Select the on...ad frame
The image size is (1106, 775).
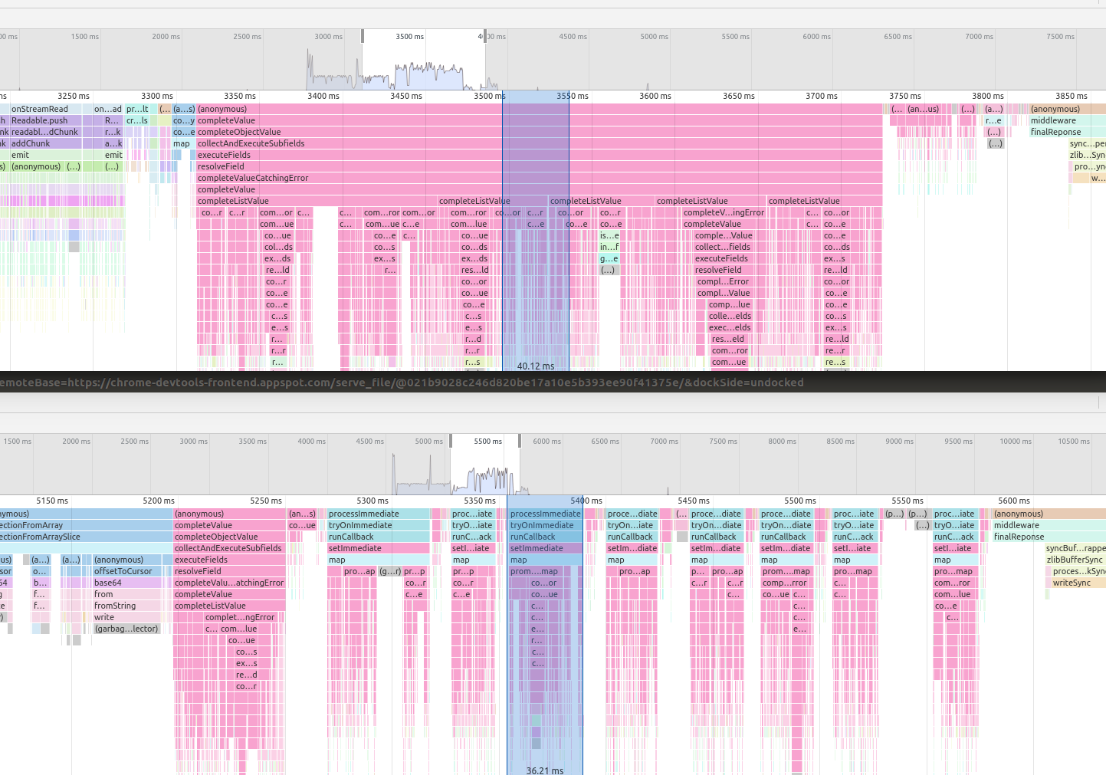[108, 109]
